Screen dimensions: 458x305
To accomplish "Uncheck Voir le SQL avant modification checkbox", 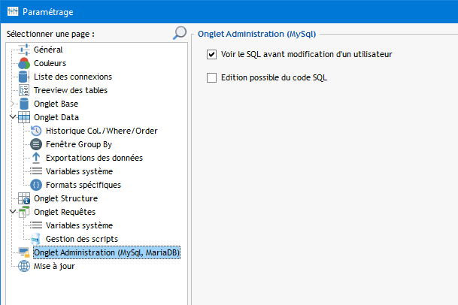I will pyautogui.click(x=212, y=55).
